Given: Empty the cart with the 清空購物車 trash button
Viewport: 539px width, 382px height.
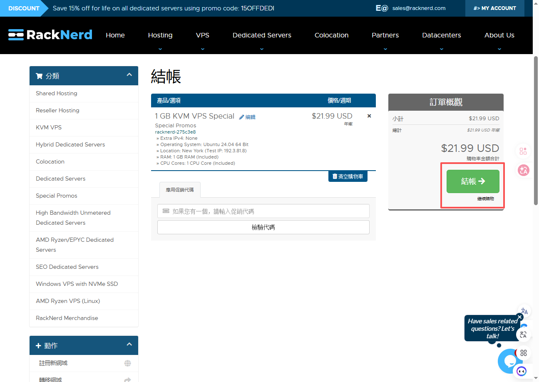Looking at the screenshot, I should [348, 176].
